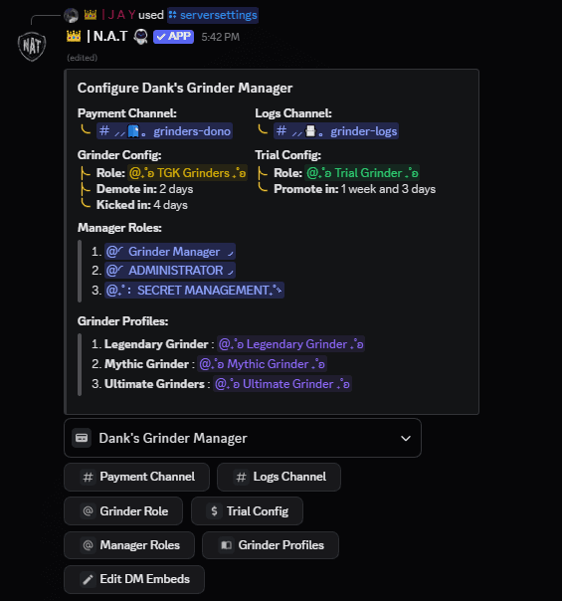The width and height of the screenshot is (562, 601).
Task: Click the Edit DM Embeds button
Action: tap(134, 579)
